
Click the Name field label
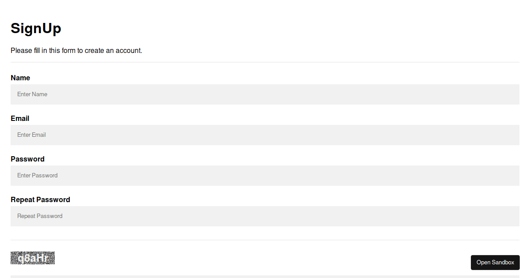click(x=20, y=78)
